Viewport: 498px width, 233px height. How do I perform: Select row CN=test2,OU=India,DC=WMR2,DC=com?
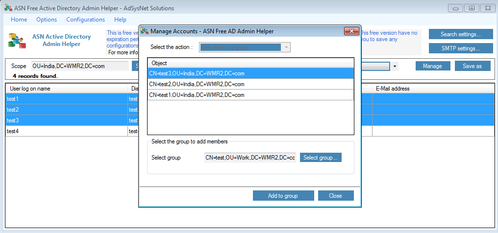point(250,84)
